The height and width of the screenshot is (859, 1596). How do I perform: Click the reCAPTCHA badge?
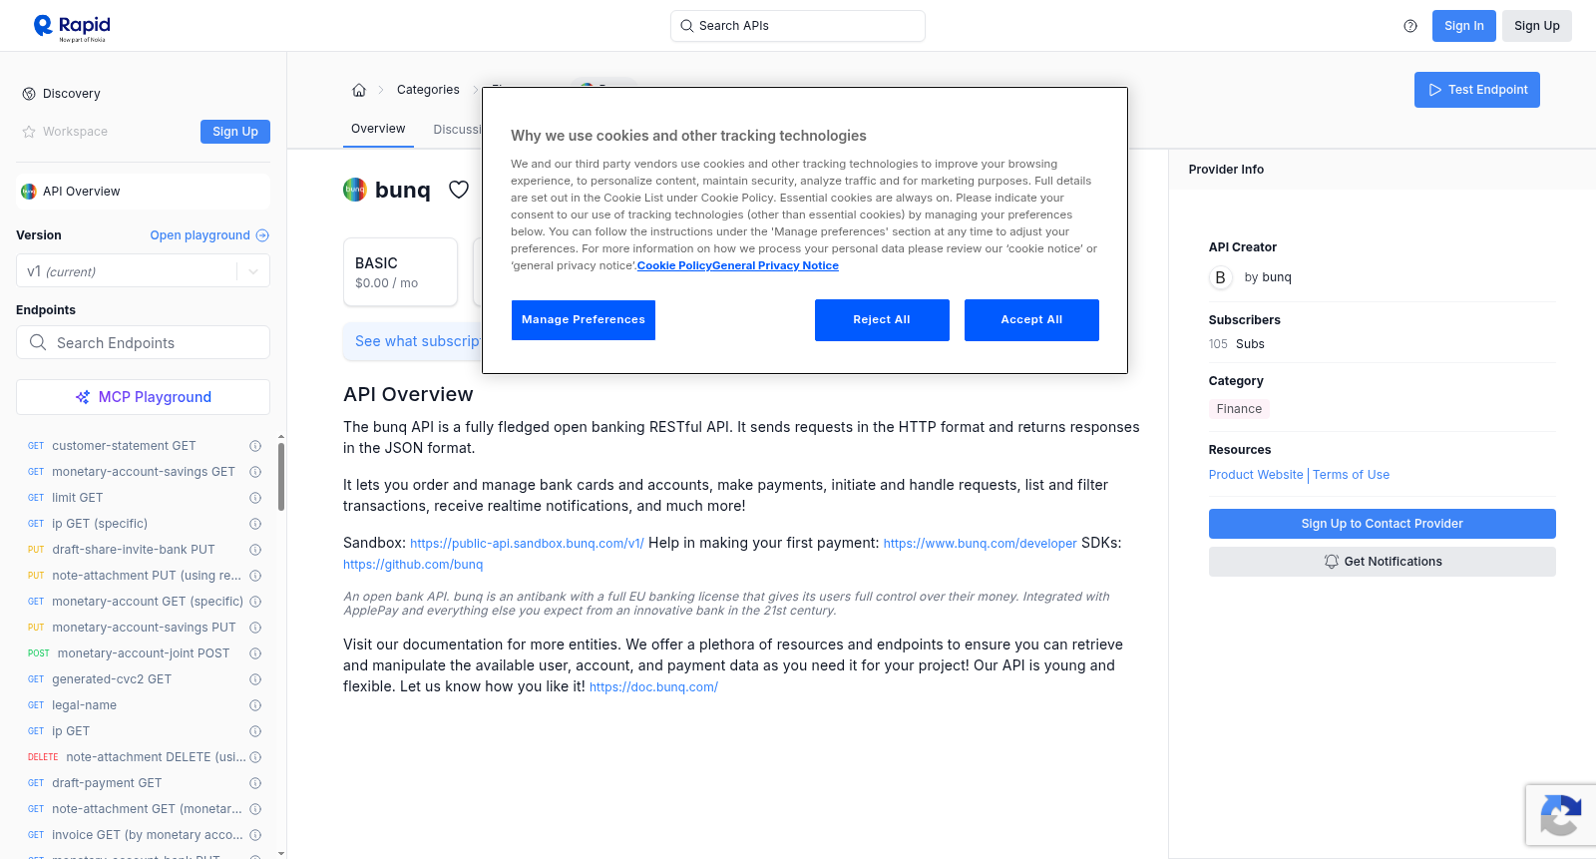[x=1560, y=815]
